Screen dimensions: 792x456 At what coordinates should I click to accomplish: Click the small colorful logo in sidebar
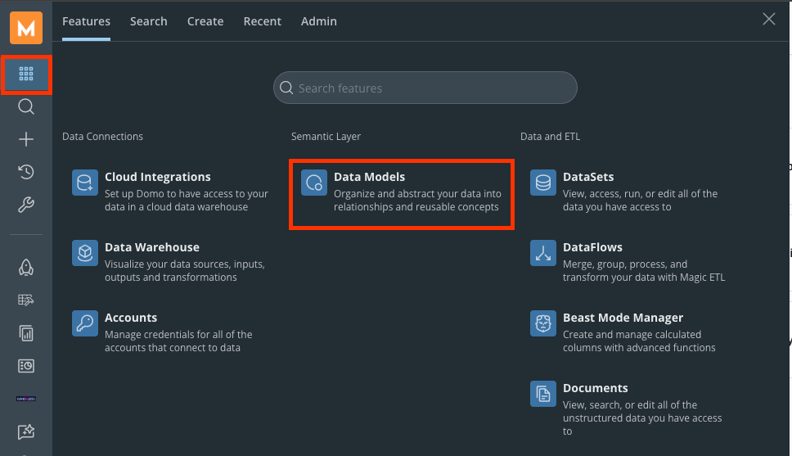point(26,399)
